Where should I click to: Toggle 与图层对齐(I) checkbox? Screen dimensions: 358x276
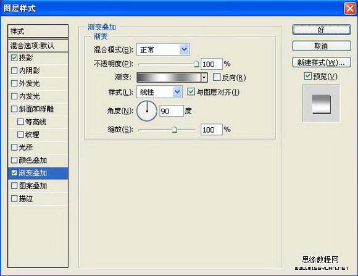pyautogui.click(x=191, y=92)
